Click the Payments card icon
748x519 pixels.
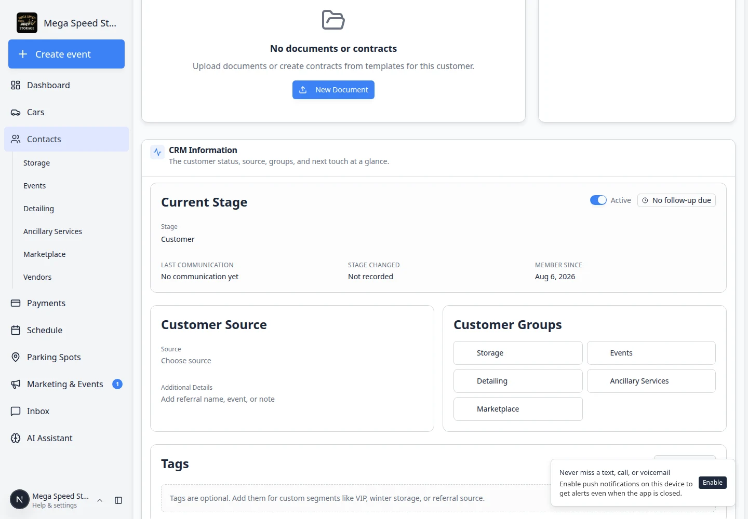coord(16,303)
